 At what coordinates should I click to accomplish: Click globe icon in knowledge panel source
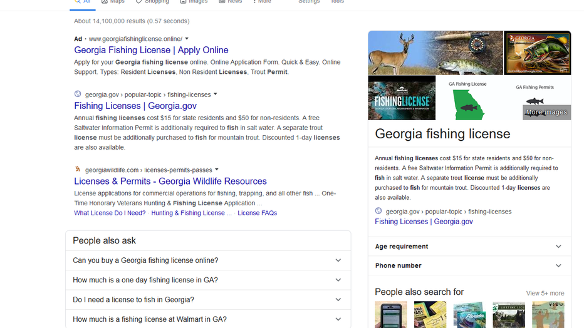point(378,211)
